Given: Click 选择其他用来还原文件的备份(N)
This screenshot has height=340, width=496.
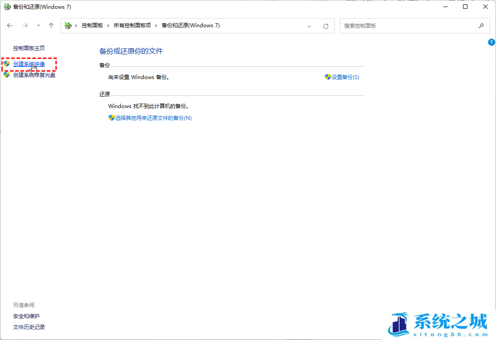Looking at the screenshot, I should pos(153,118).
